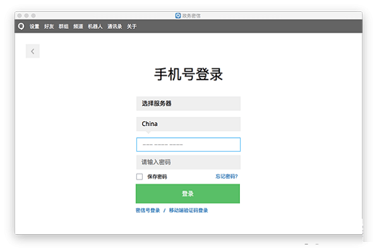Open the China country selector

[x=188, y=124]
